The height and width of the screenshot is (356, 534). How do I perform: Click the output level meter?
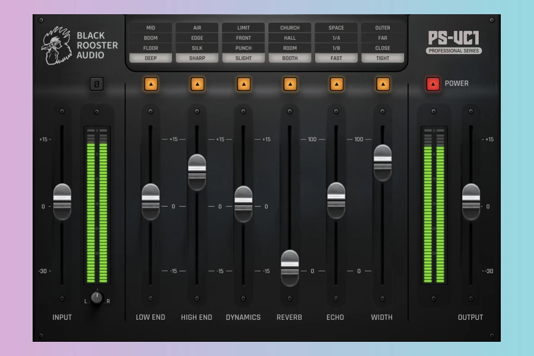pyautogui.click(x=434, y=205)
